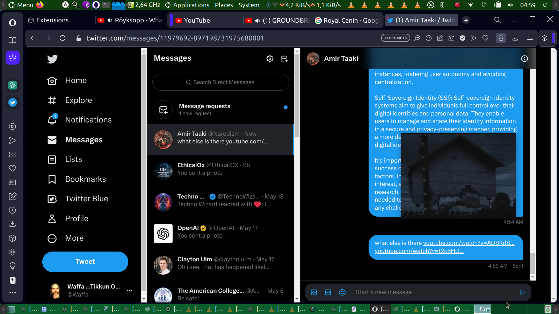
Task: Open the Opera account profile icon
Action: (501, 38)
